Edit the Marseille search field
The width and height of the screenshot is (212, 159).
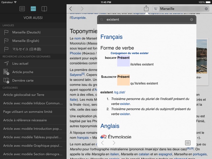pos(181,9)
